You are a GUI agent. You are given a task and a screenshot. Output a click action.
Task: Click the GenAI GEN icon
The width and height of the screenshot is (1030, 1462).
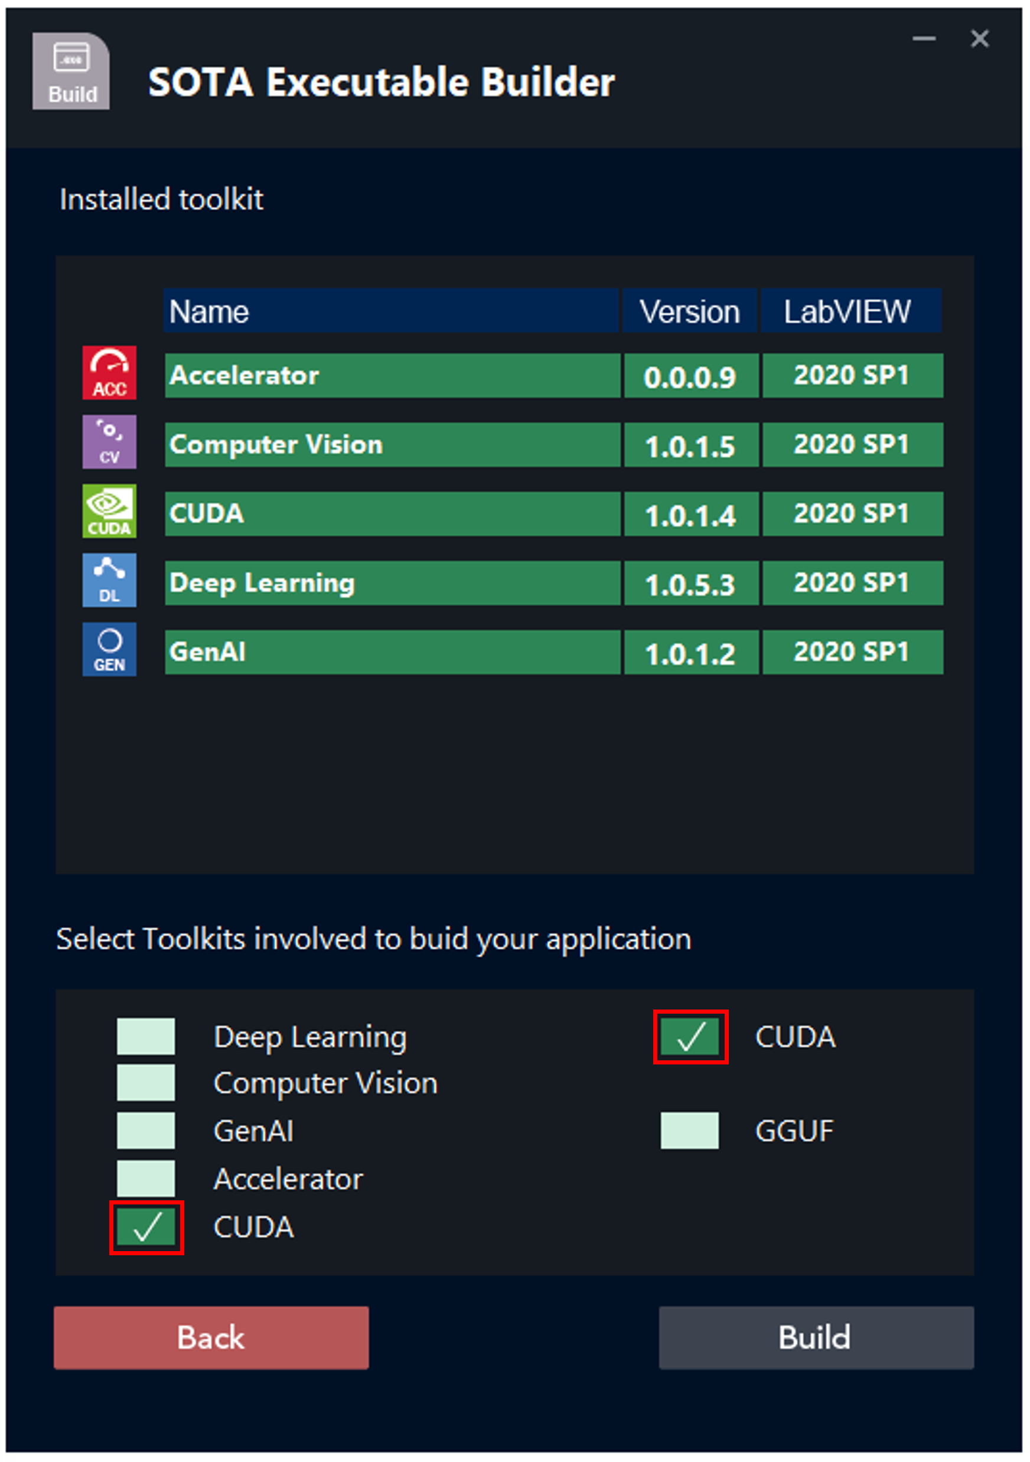(x=109, y=649)
